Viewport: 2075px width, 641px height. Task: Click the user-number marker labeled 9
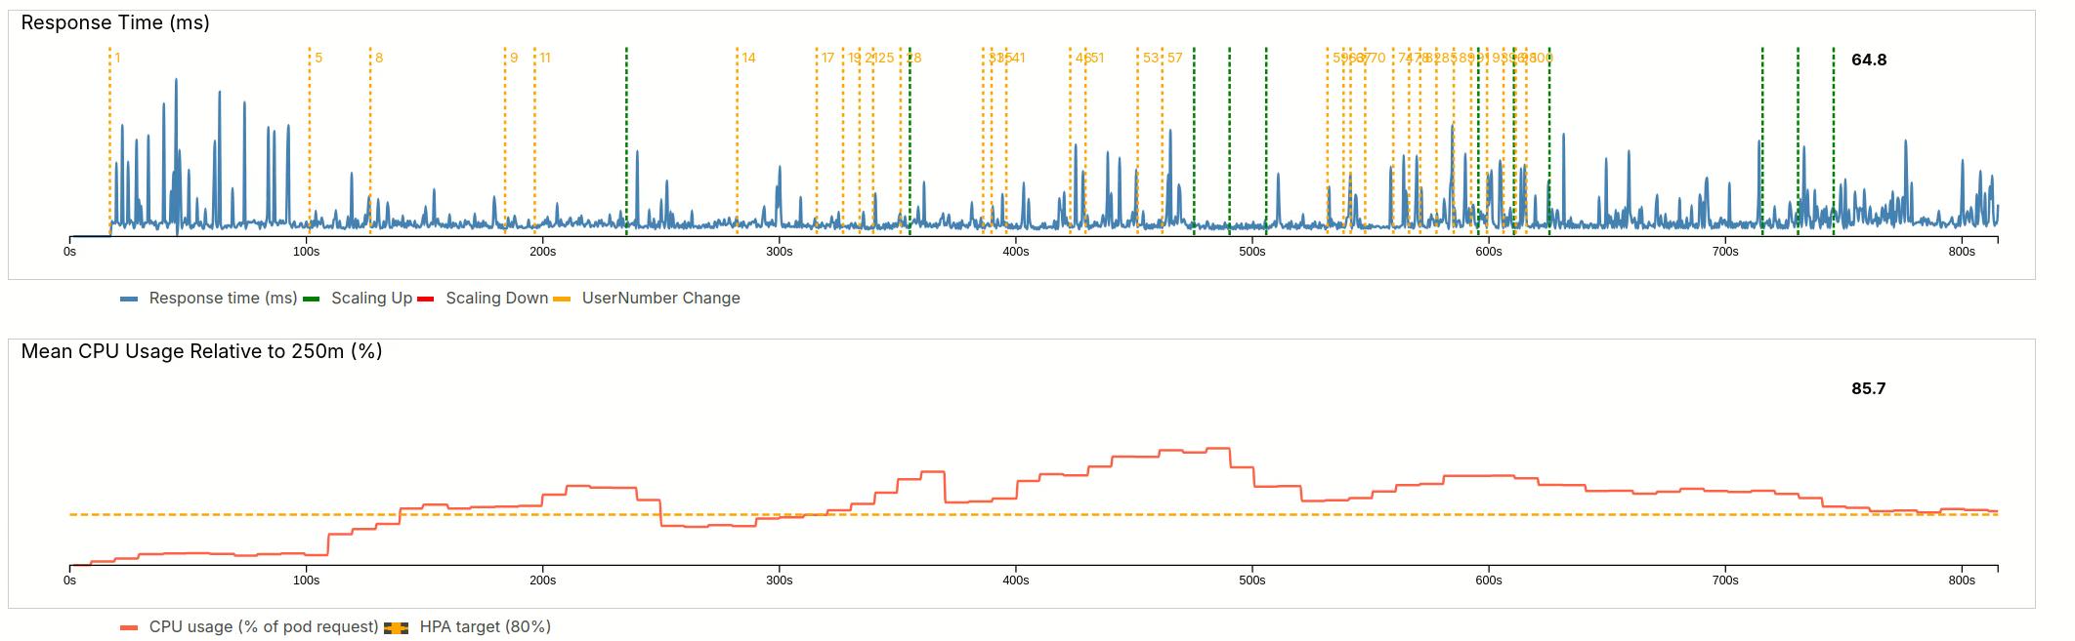[514, 59]
